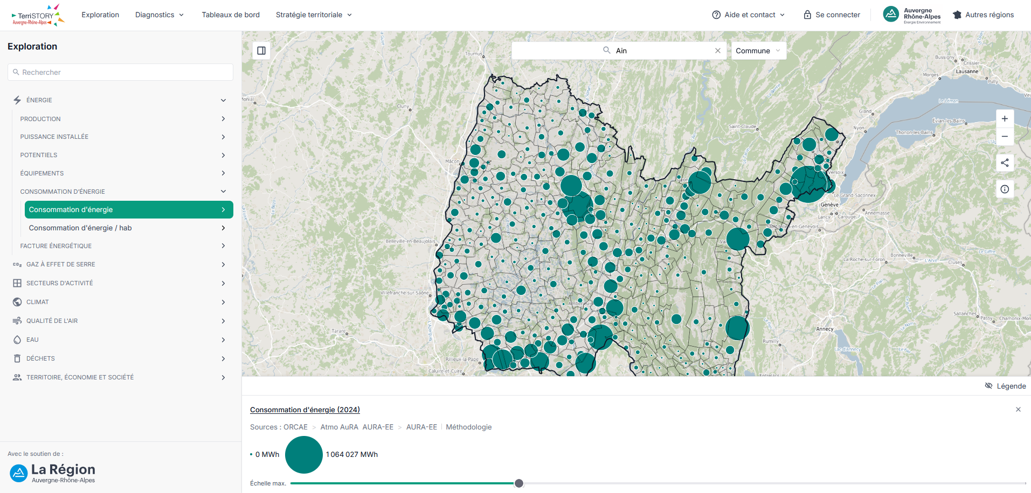Toggle the sidebar panel icon on the map
The image size is (1031, 493).
tap(261, 51)
